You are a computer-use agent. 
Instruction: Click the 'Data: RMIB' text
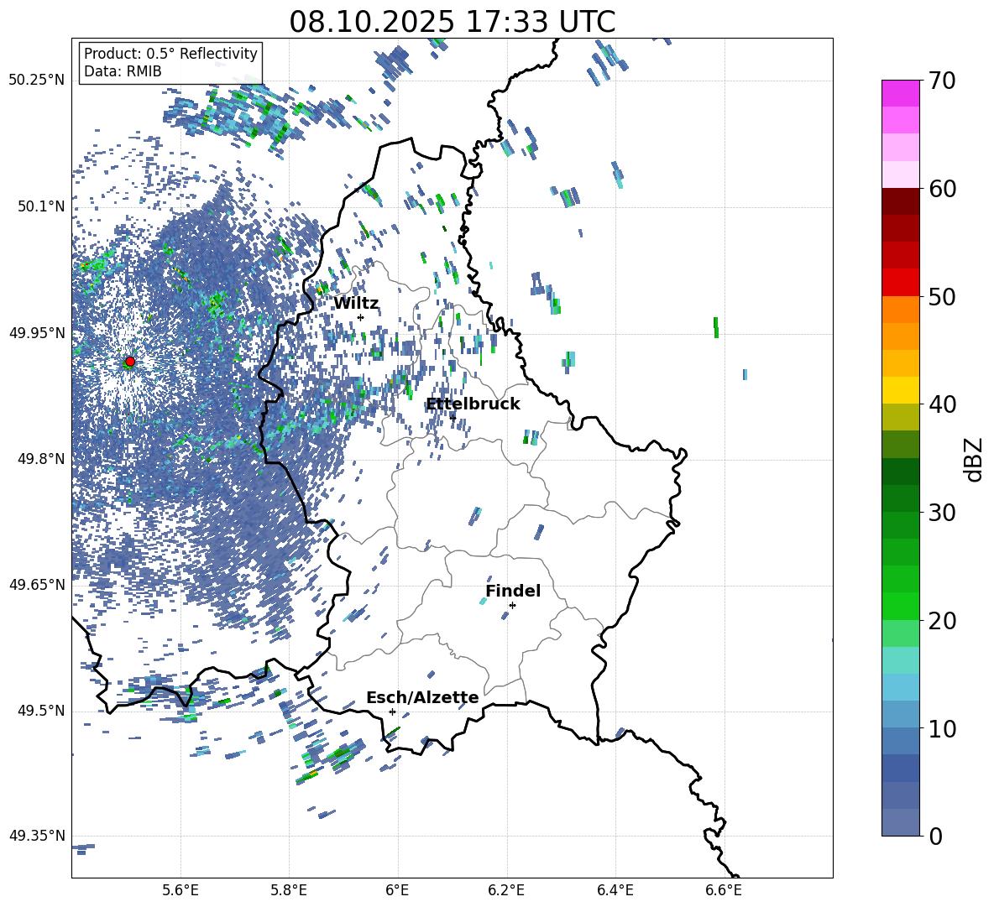point(123,71)
